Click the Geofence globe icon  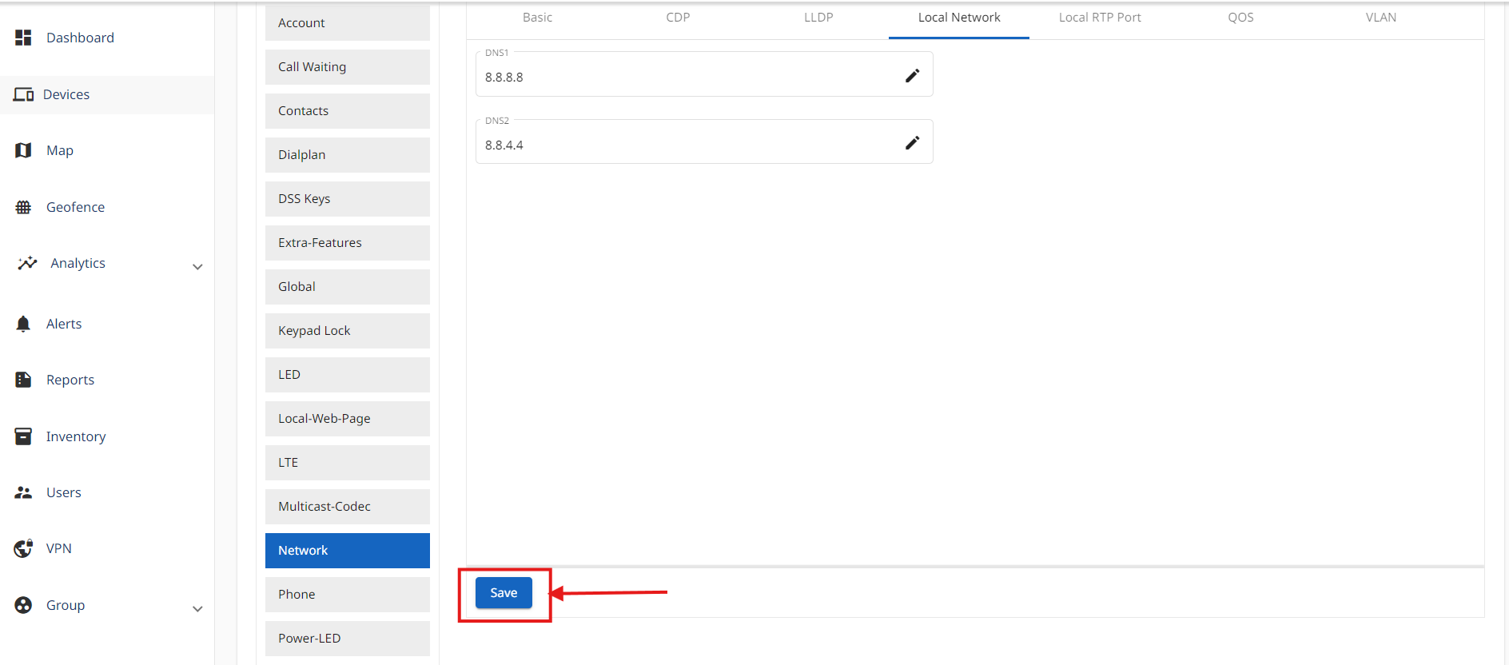23,207
